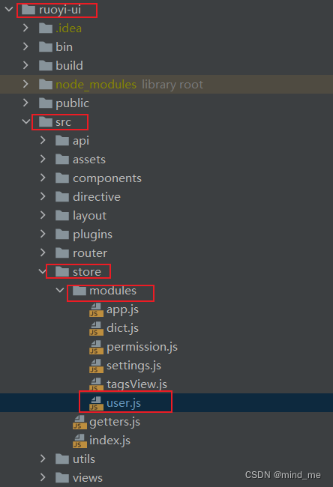Viewport: 333px width, 487px height.
Task: Collapse the store folder chevron
Action: [x=43, y=271]
